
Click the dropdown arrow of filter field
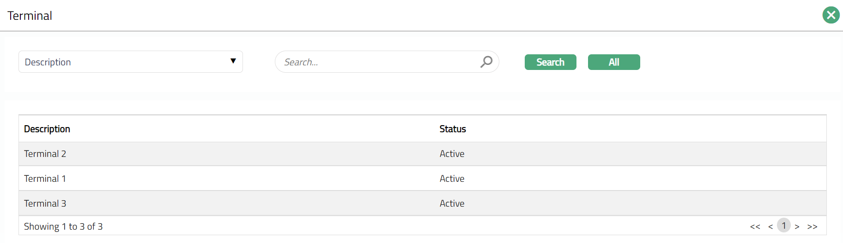tap(233, 61)
